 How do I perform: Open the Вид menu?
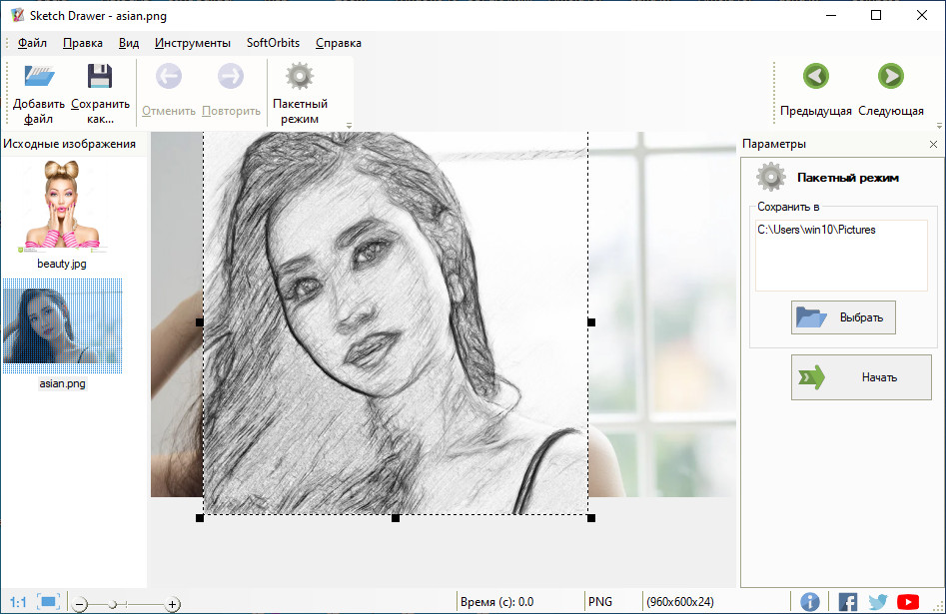click(x=129, y=43)
